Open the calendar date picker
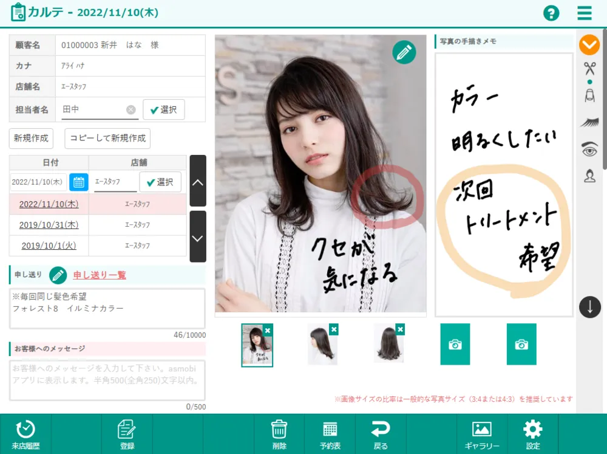 79,182
